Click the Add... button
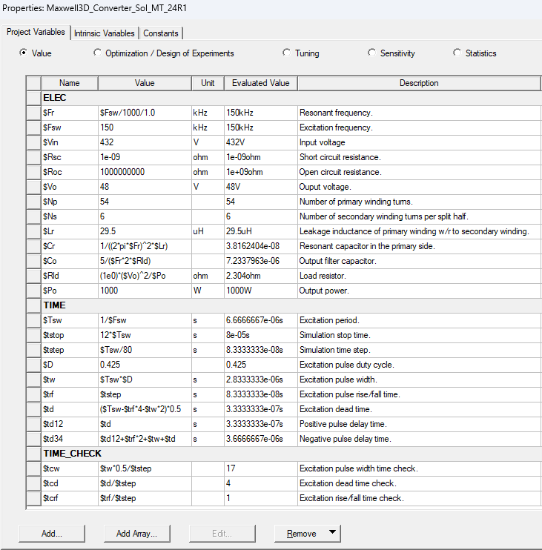The width and height of the screenshot is (542, 550). (x=52, y=534)
